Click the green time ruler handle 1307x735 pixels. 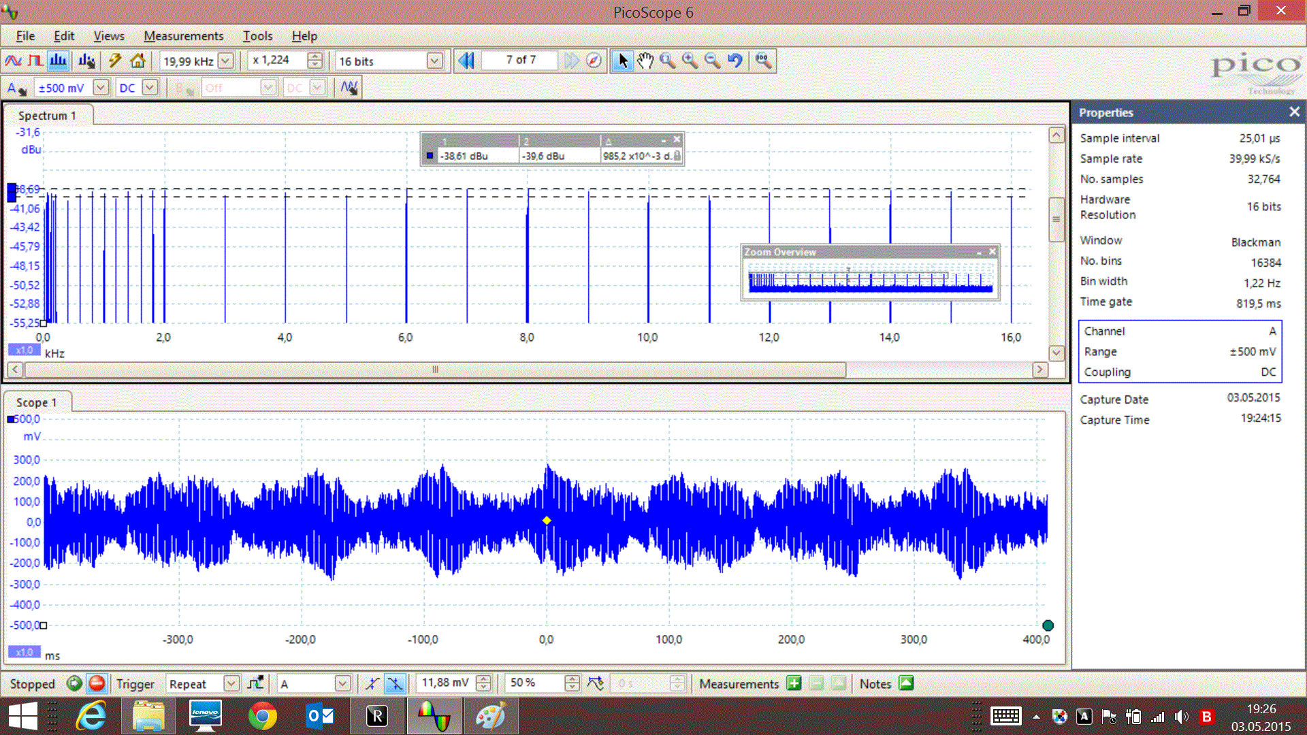coord(1048,625)
